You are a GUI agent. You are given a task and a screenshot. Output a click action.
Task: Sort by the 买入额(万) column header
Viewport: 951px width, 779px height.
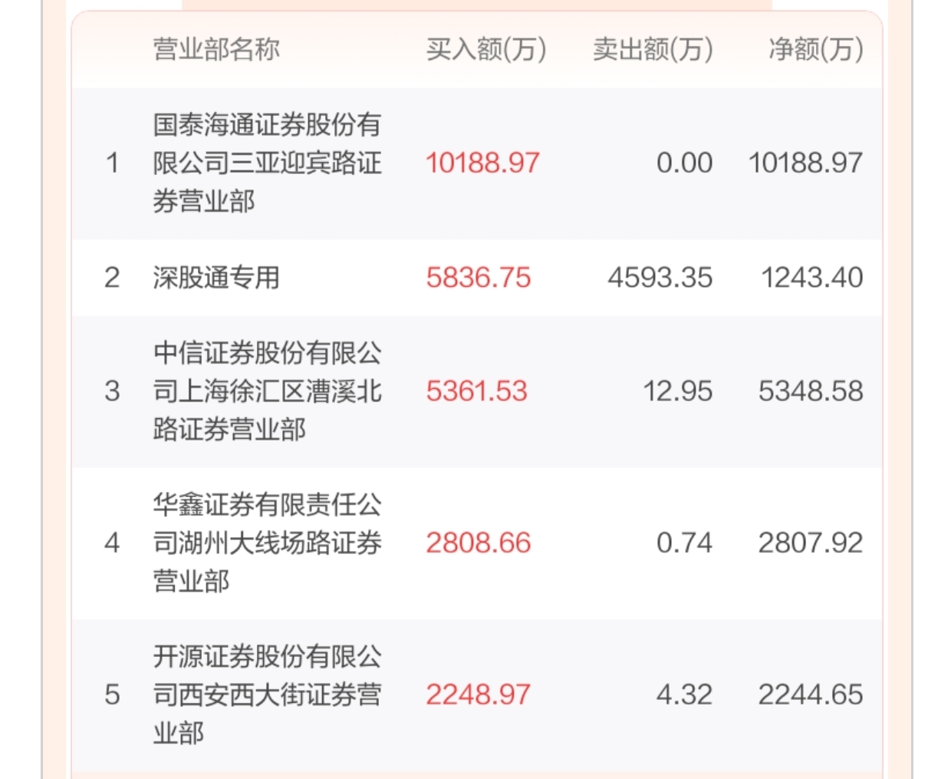[x=486, y=49]
